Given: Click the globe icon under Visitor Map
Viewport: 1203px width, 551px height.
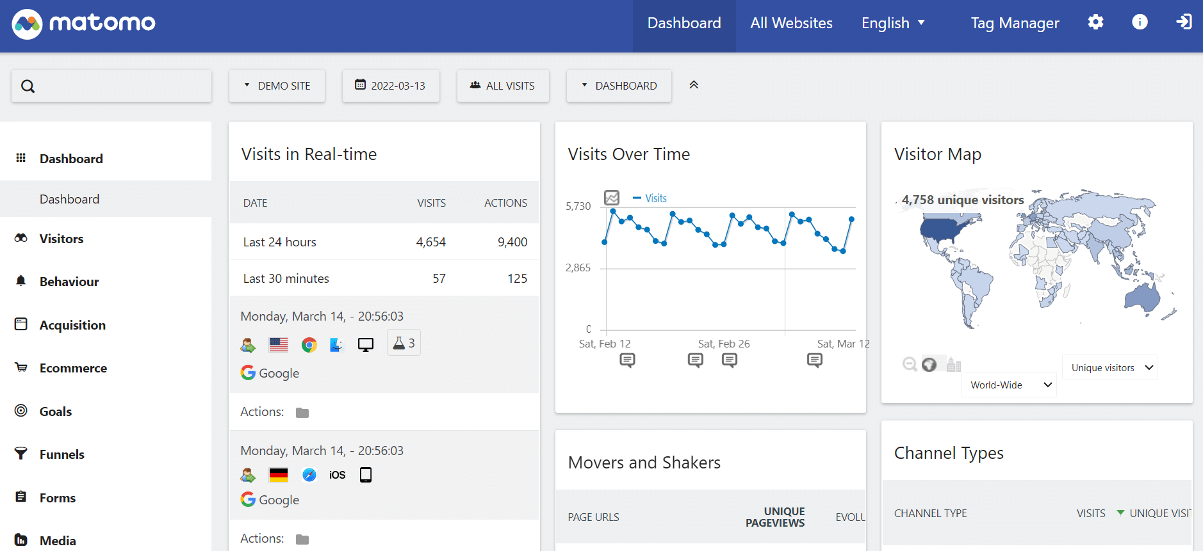Looking at the screenshot, I should click(929, 365).
